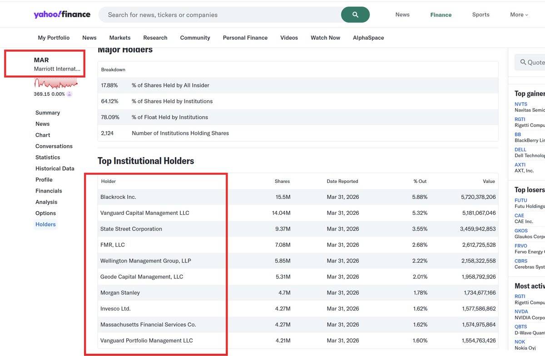Click the DELL ticker link
The image size is (545, 356).
click(x=520, y=149)
